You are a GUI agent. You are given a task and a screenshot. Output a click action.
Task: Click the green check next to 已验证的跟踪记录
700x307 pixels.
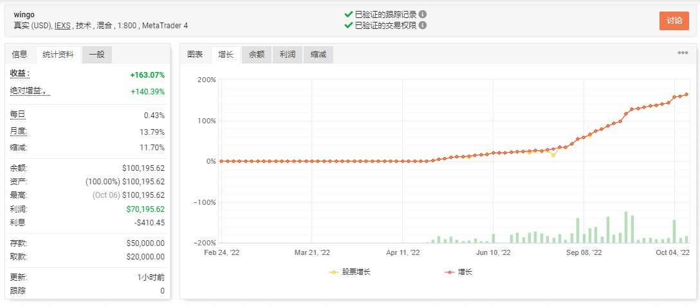pyautogui.click(x=349, y=14)
